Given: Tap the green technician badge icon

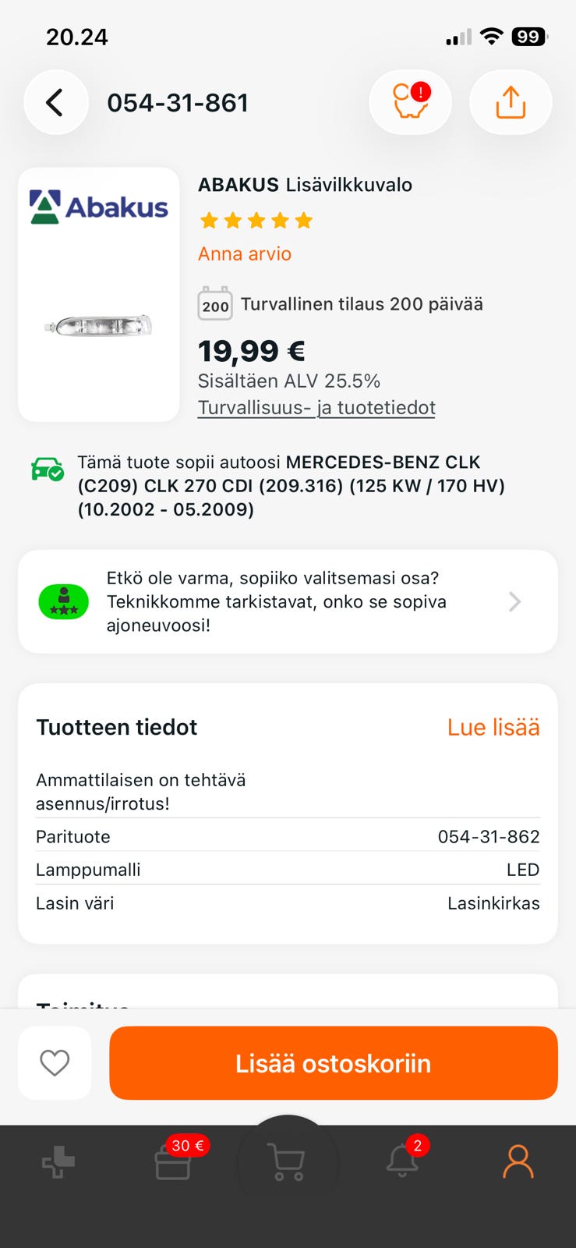Looking at the screenshot, I should [64, 601].
